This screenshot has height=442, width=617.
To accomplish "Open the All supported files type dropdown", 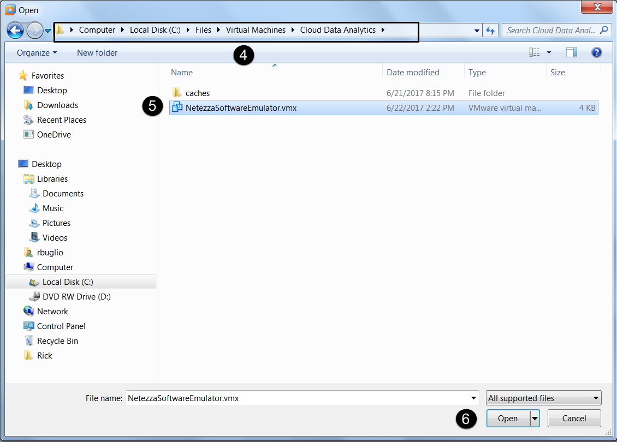I will (543, 398).
